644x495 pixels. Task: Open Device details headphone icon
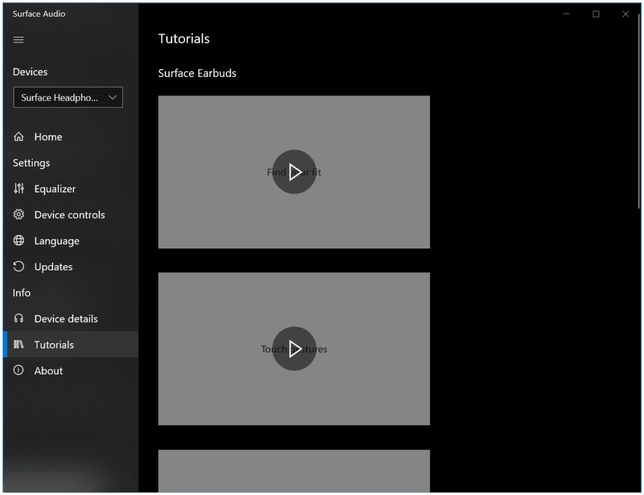[18, 319]
